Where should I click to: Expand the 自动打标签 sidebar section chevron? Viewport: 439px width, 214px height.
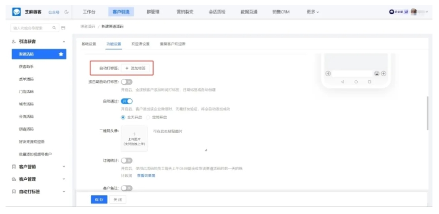click(64, 192)
